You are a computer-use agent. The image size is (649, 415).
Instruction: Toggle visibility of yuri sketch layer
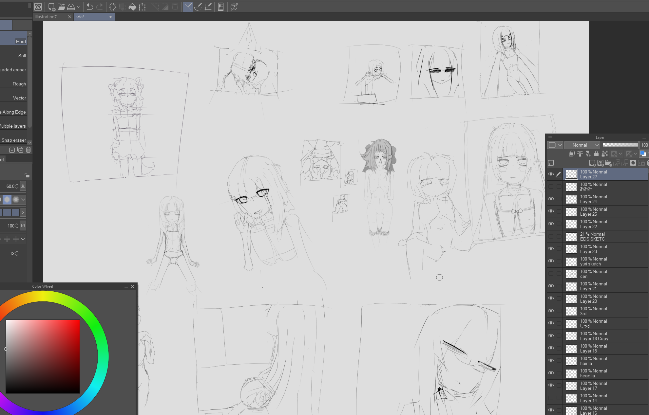pyautogui.click(x=551, y=261)
